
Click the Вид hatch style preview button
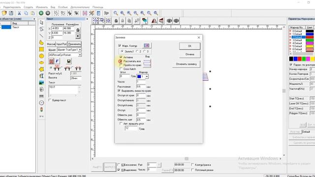[x=147, y=63]
